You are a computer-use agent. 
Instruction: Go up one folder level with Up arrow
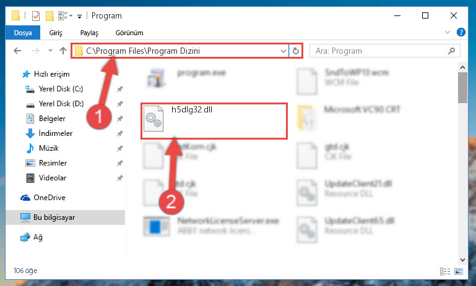pyautogui.click(x=63, y=51)
